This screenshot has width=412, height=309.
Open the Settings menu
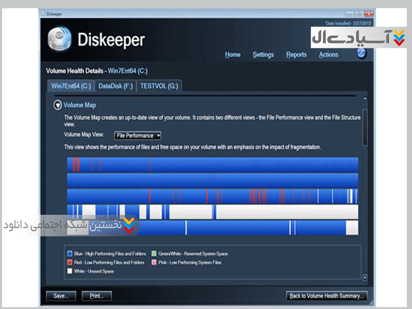point(263,55)
